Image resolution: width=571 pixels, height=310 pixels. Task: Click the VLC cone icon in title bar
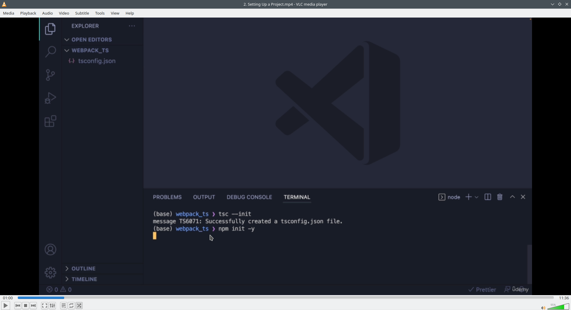(x=4, y=4)
